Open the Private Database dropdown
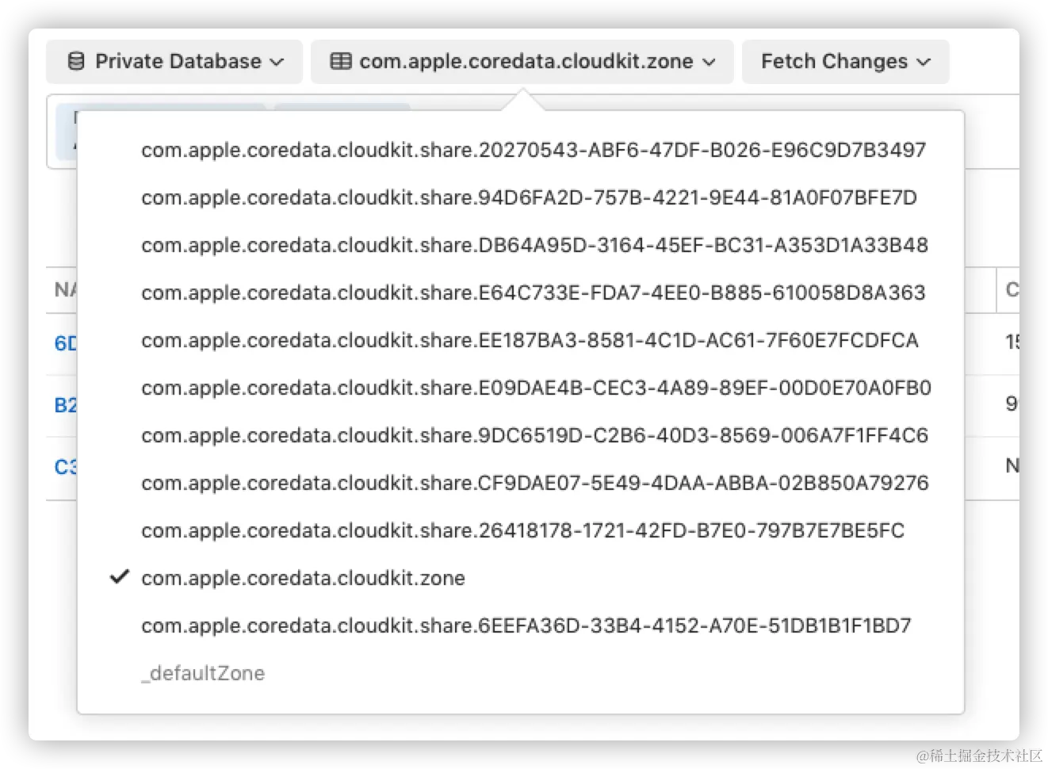 [x=174, y=62]
